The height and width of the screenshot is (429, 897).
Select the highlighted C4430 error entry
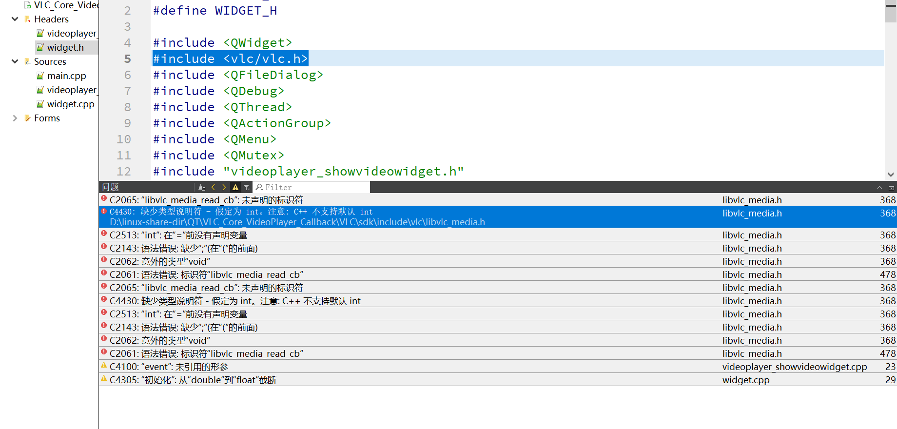pos(498,217)
